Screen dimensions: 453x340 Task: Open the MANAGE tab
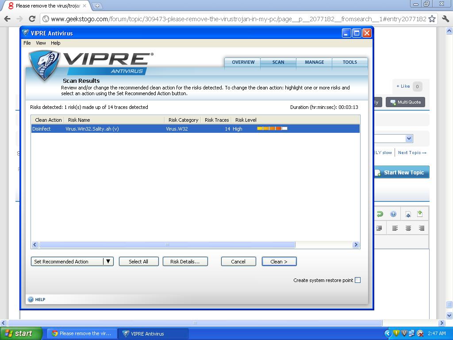(315, 62)
